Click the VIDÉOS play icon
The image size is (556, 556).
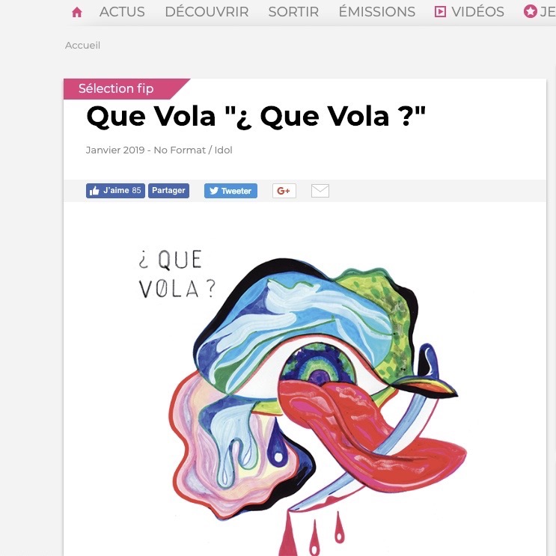(441, 12)
